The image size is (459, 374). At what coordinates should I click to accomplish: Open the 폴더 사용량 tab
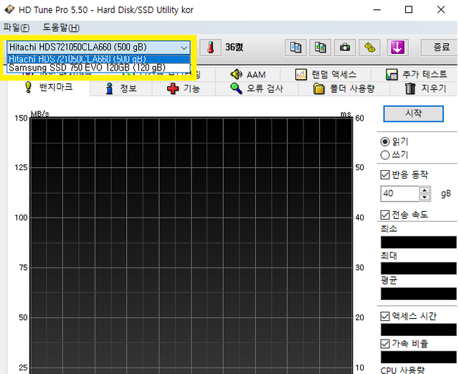pos(344,88)
